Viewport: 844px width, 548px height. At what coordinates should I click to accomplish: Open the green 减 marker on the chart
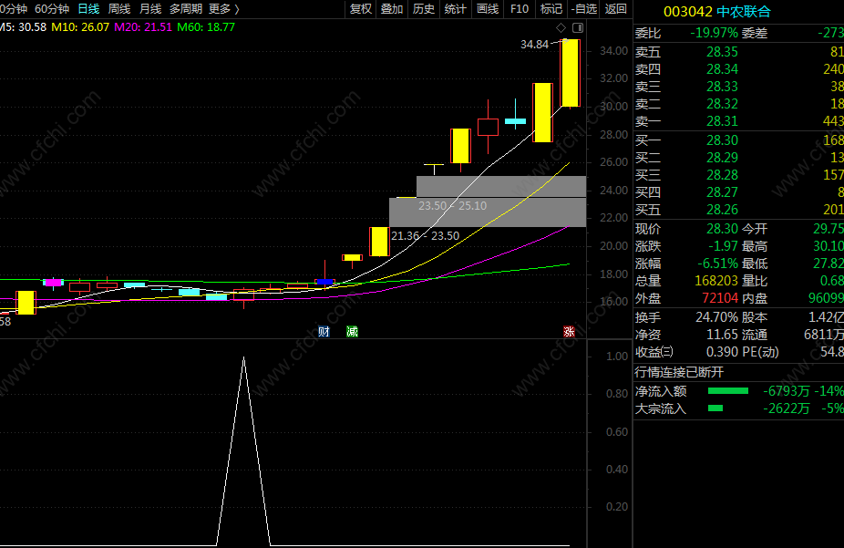click(x=352, y=332)
